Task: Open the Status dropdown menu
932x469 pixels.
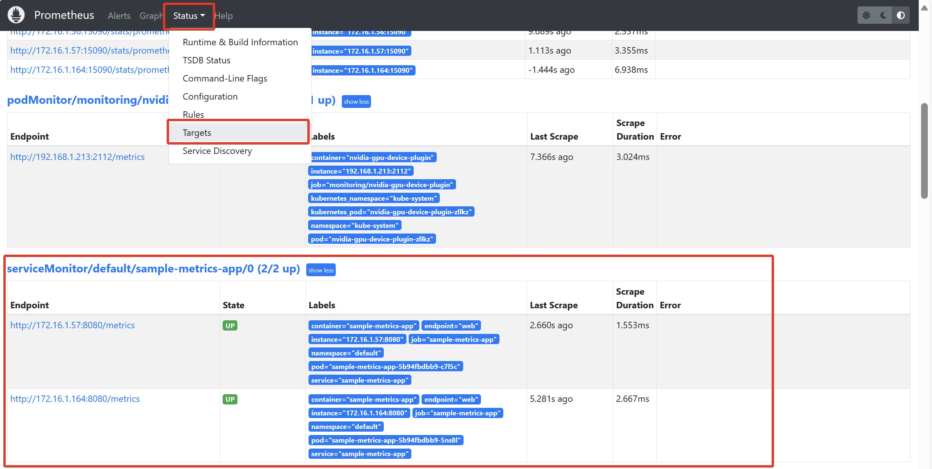Action: tap(189, 16)
